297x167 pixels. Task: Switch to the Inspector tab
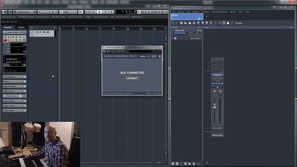tap(8, 27)
